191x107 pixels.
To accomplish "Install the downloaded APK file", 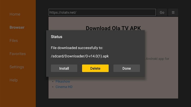I will [x=64, y=68].
